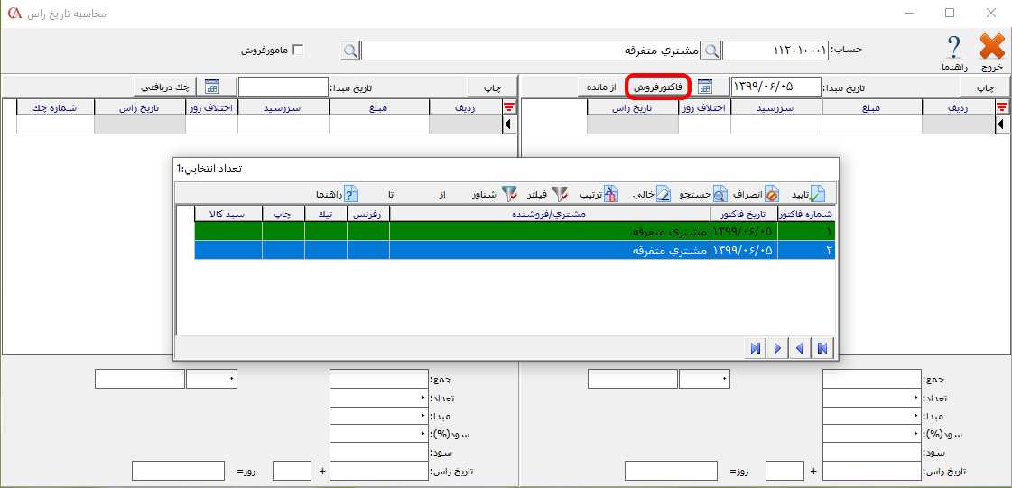Click the تایید confirm icon in the invoice popup

(x=816, y=194)
